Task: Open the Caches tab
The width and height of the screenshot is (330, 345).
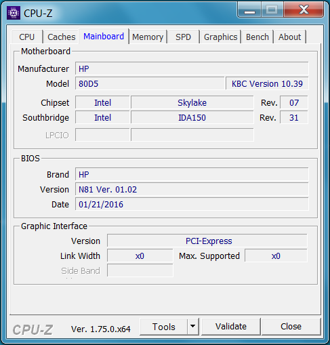Action: pos(61,37)
